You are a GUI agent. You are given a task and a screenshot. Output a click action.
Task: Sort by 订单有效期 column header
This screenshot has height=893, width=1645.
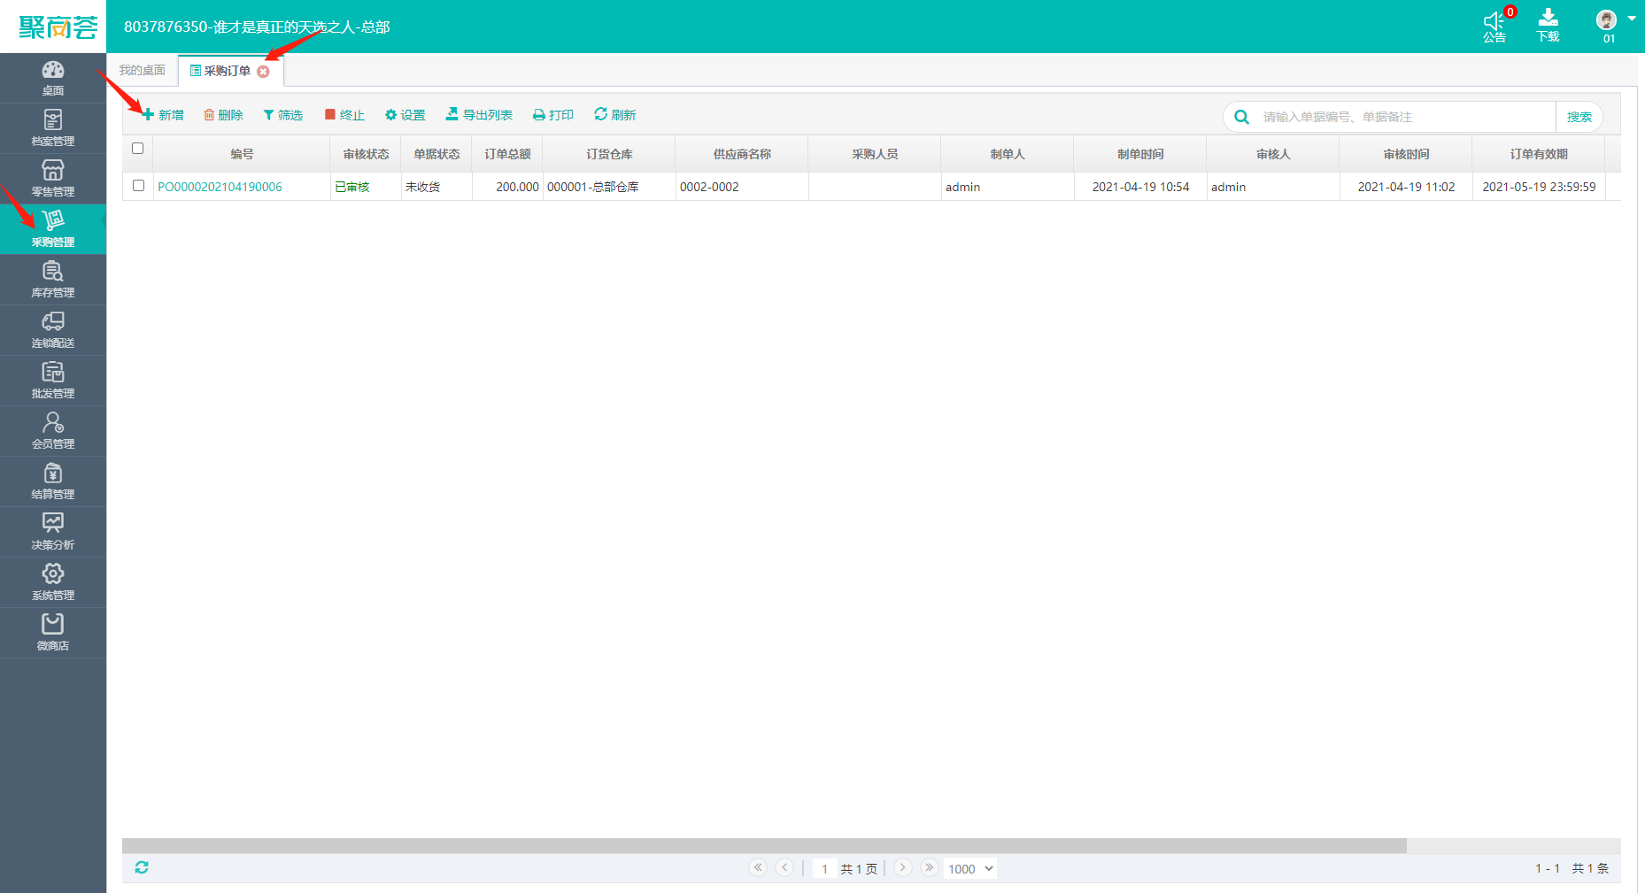pyautogui.click(x=1539, y=154)
